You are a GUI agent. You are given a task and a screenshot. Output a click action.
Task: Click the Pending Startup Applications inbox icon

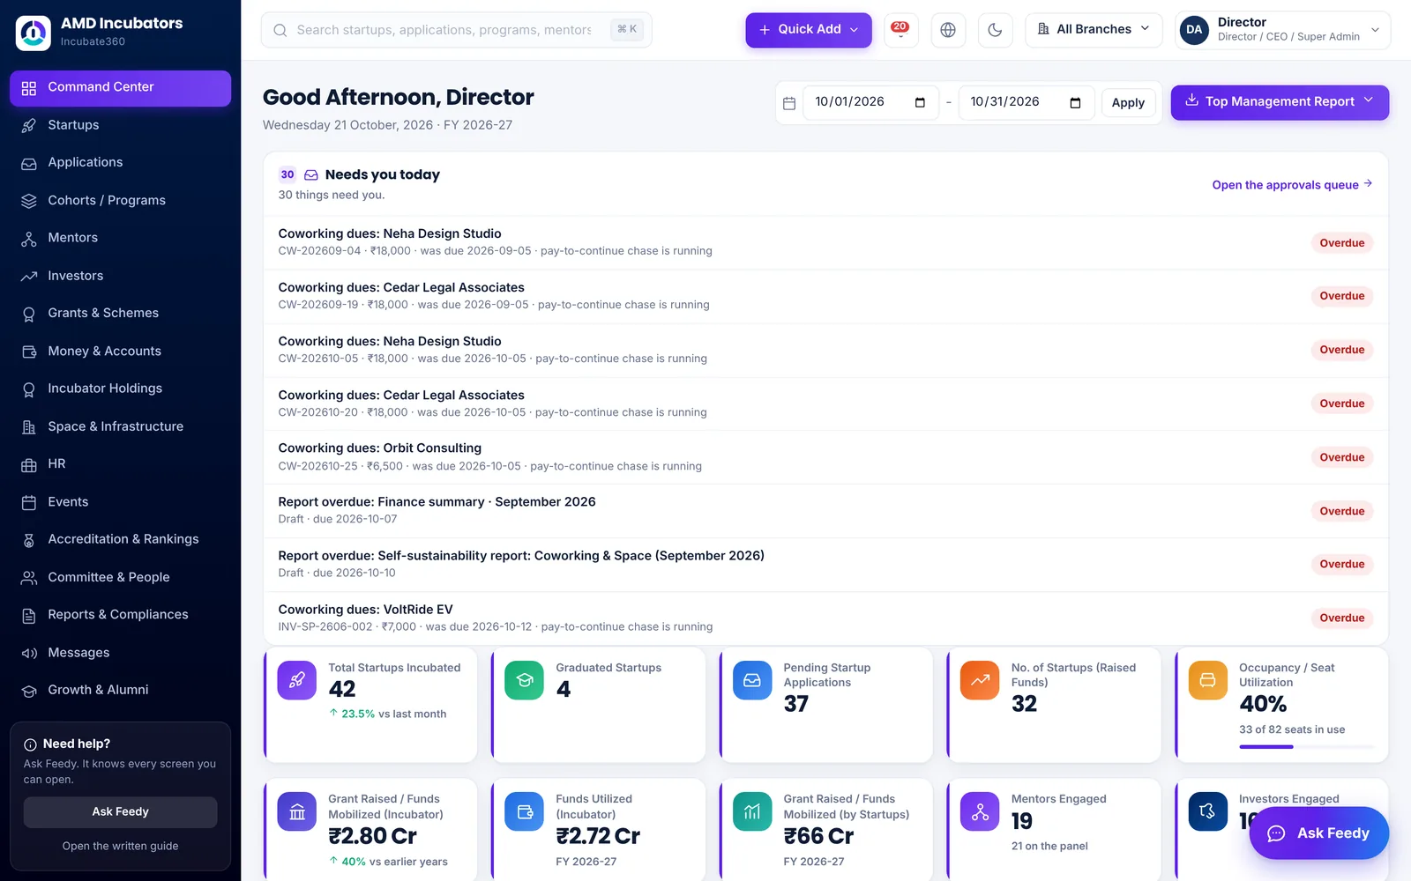click(752, 680)
